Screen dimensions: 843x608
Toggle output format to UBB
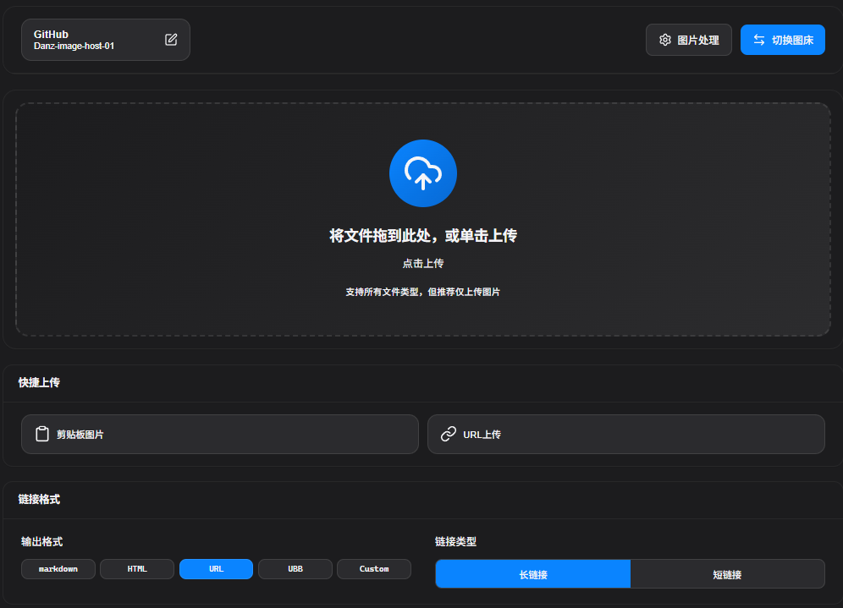pyautogui.click(x=295, y=568)
